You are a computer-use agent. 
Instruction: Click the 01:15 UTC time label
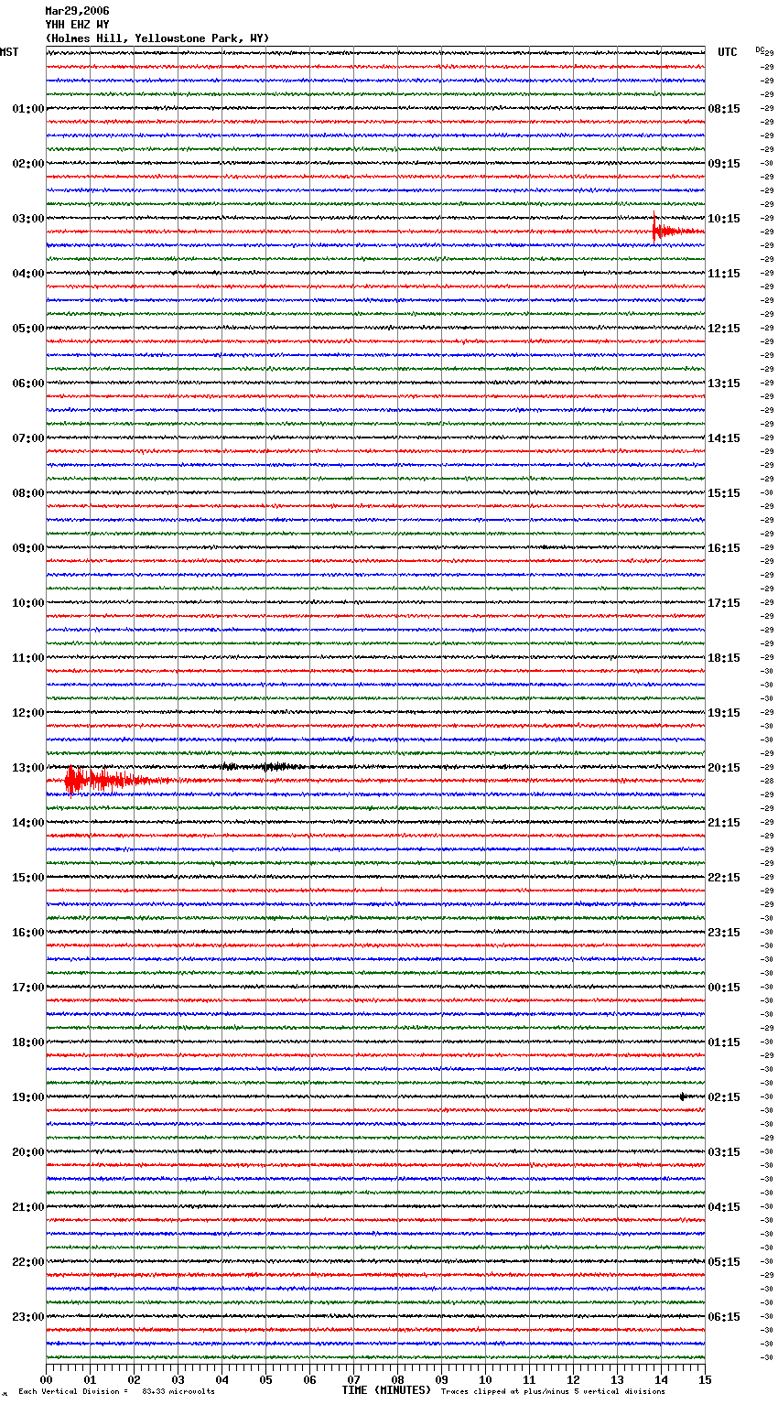point(724,1042)
